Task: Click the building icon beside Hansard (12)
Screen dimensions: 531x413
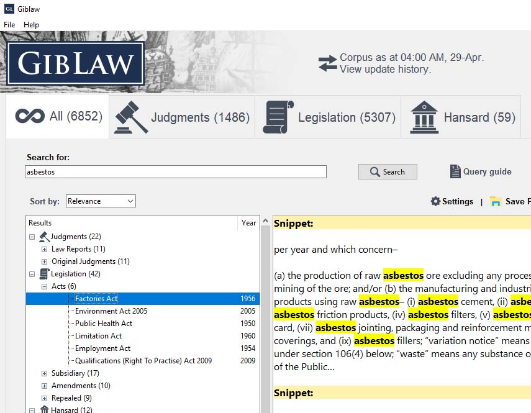Action: click(x=44, y=409)
